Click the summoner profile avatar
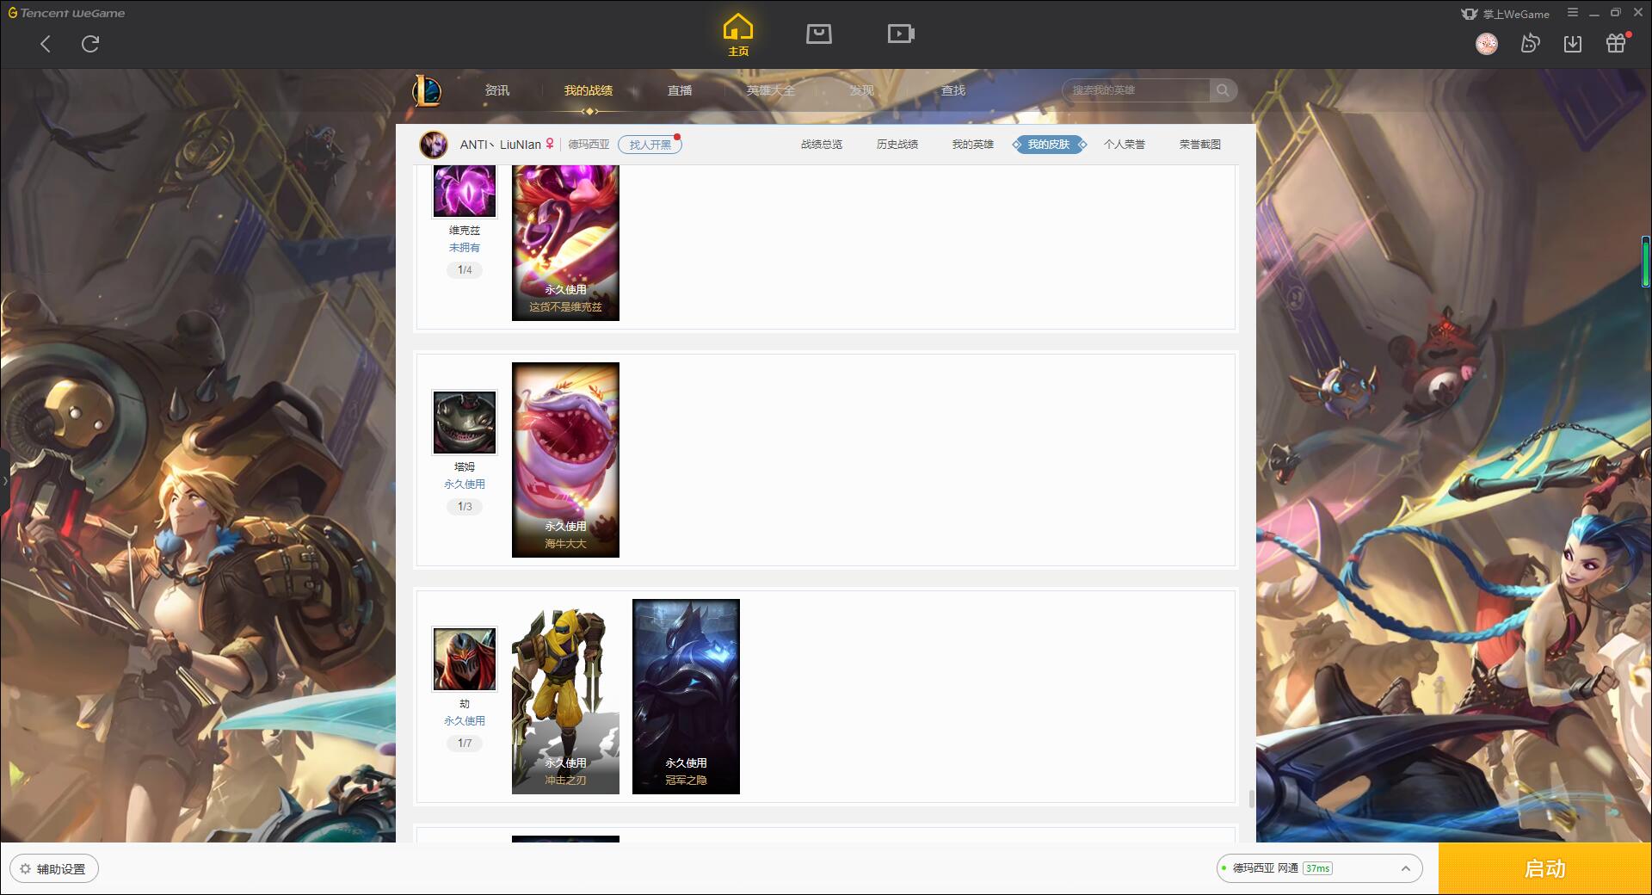The width and height of the screenshot is (1652, 895). click(x=434, y=145)
